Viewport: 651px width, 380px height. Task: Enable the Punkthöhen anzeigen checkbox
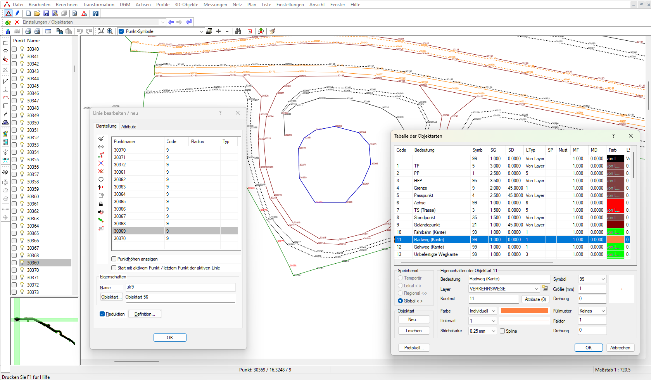point(114,259)
